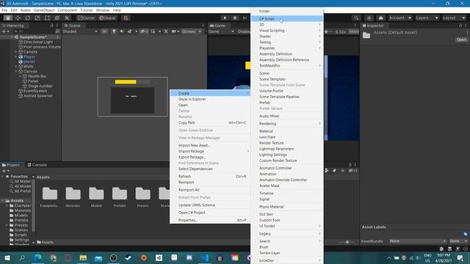Open File Explorer from taskbar
The height and width of the screenshot is (264, 470).
click(83, 257)
